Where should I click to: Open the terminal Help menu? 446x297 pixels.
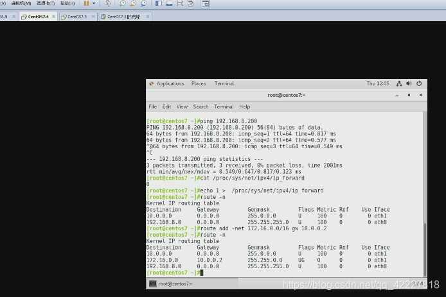[x=245, y=106]
